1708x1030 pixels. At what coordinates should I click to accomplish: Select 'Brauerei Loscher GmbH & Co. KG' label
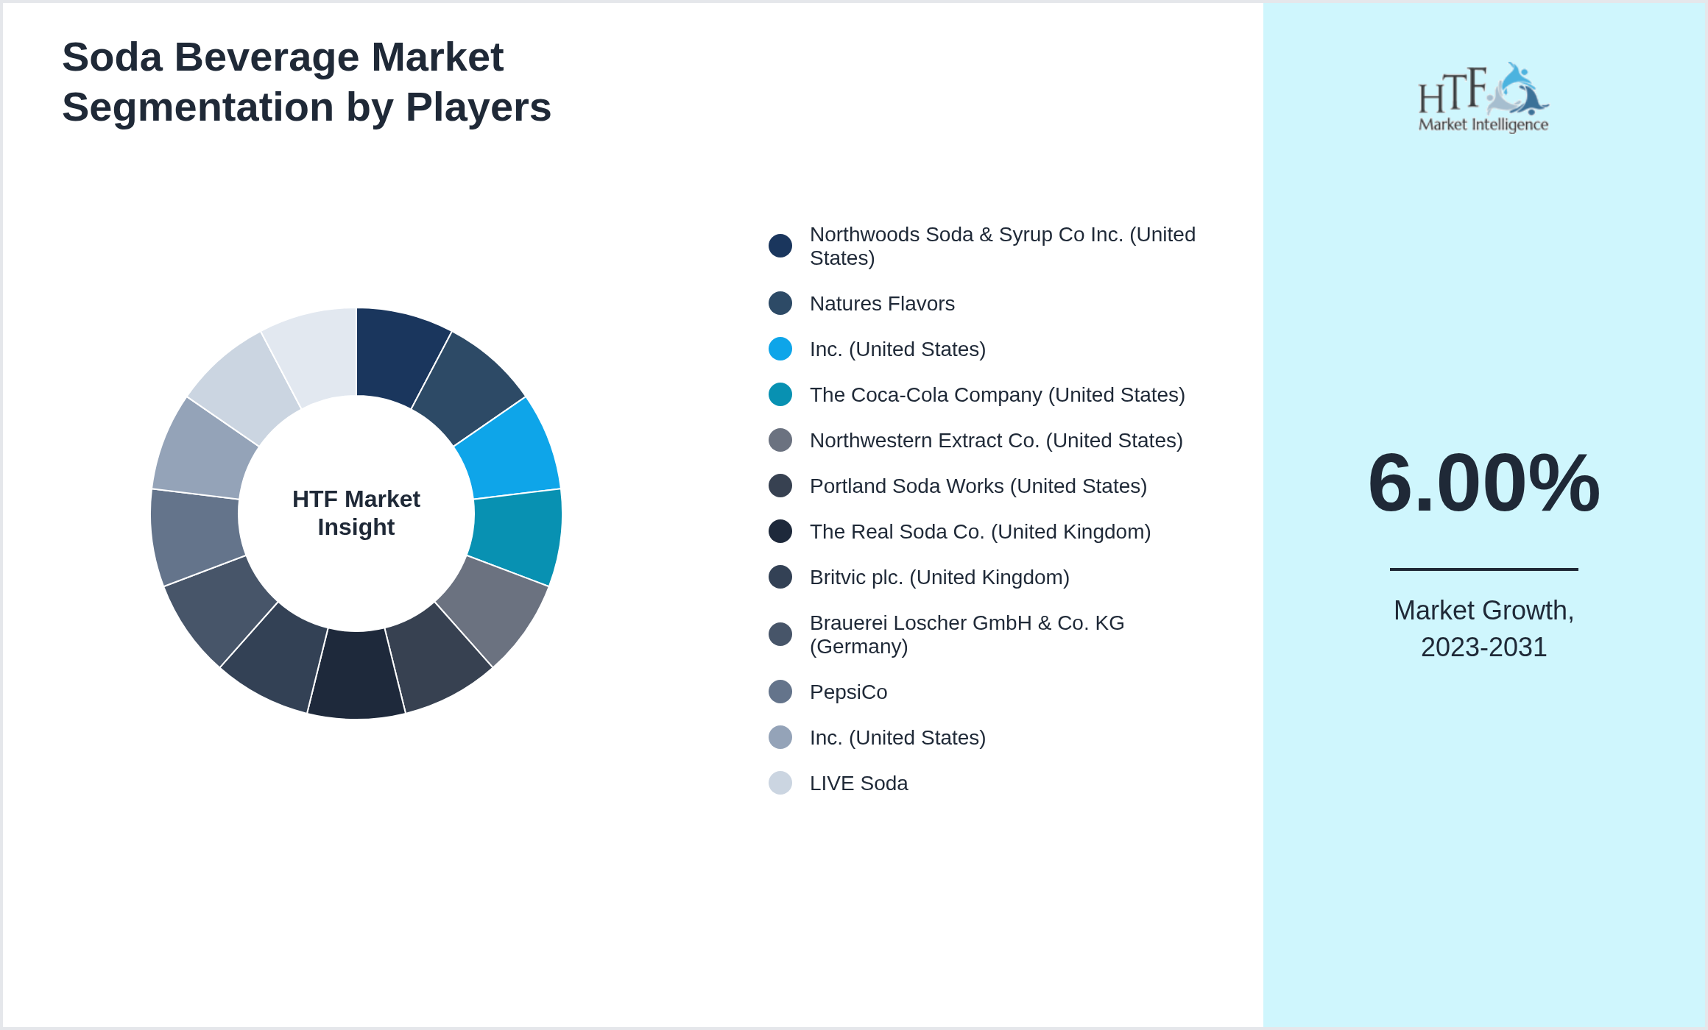pos(967,634)
